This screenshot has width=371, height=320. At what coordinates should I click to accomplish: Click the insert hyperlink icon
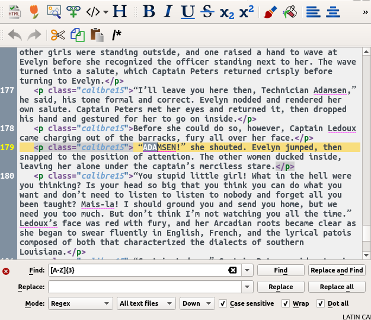coord(73,11)
